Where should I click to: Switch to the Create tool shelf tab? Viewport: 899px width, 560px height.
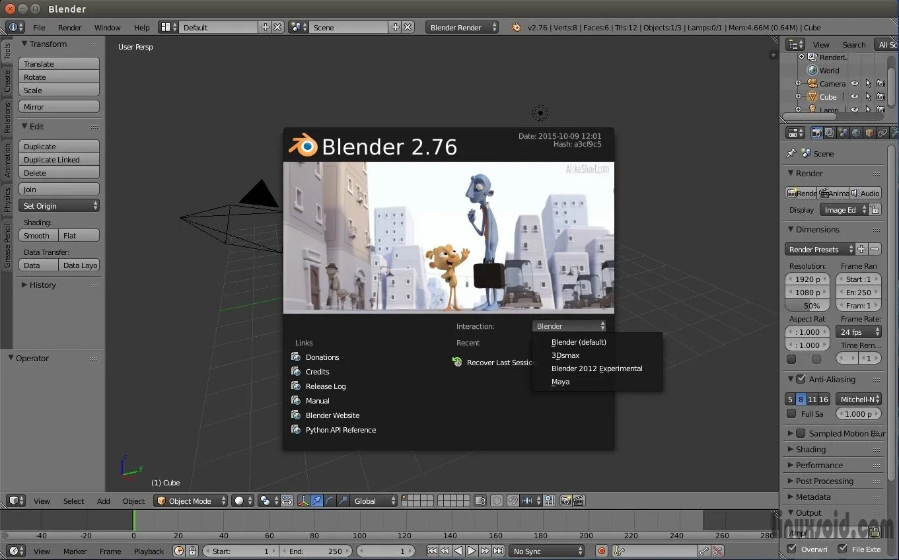click(x=7, y=81)
